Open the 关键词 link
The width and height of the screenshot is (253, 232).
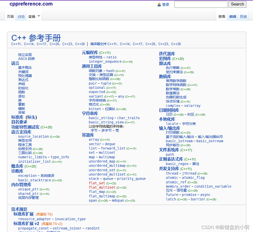tap(23, 71)
